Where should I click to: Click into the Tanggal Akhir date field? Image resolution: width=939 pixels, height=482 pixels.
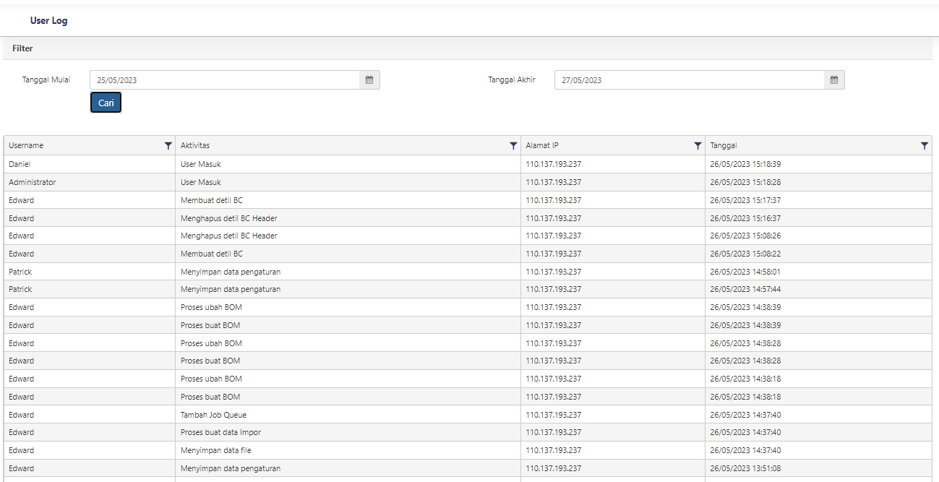coord(689,80)
